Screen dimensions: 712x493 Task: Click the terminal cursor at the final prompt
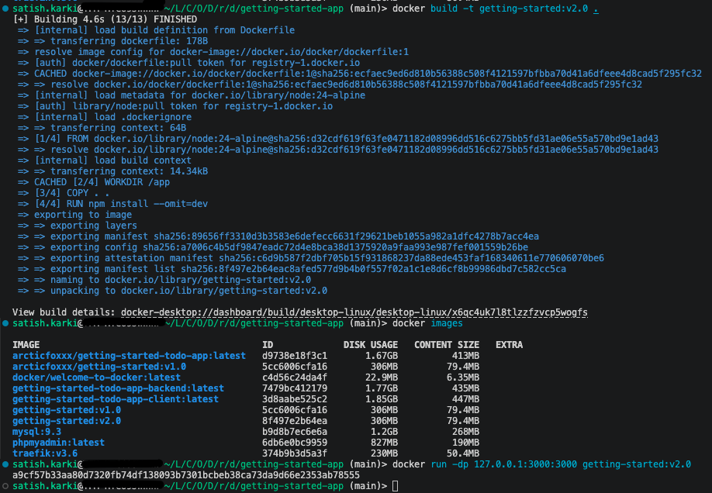click(395, 486)
